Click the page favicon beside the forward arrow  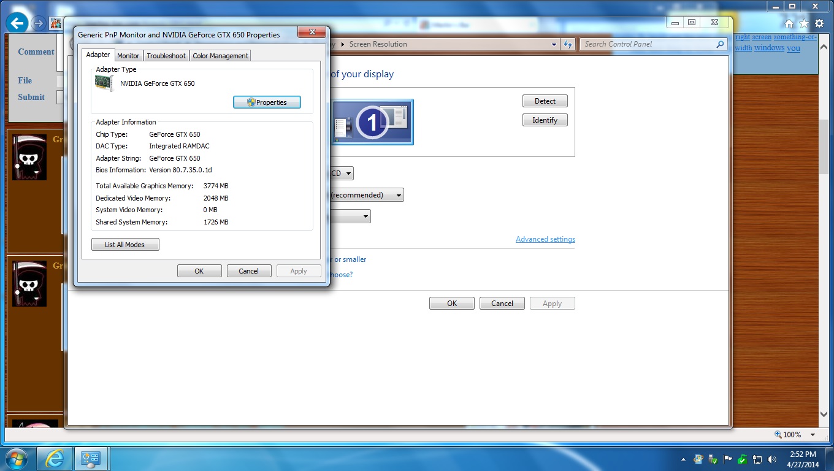[x=55, y=23]
